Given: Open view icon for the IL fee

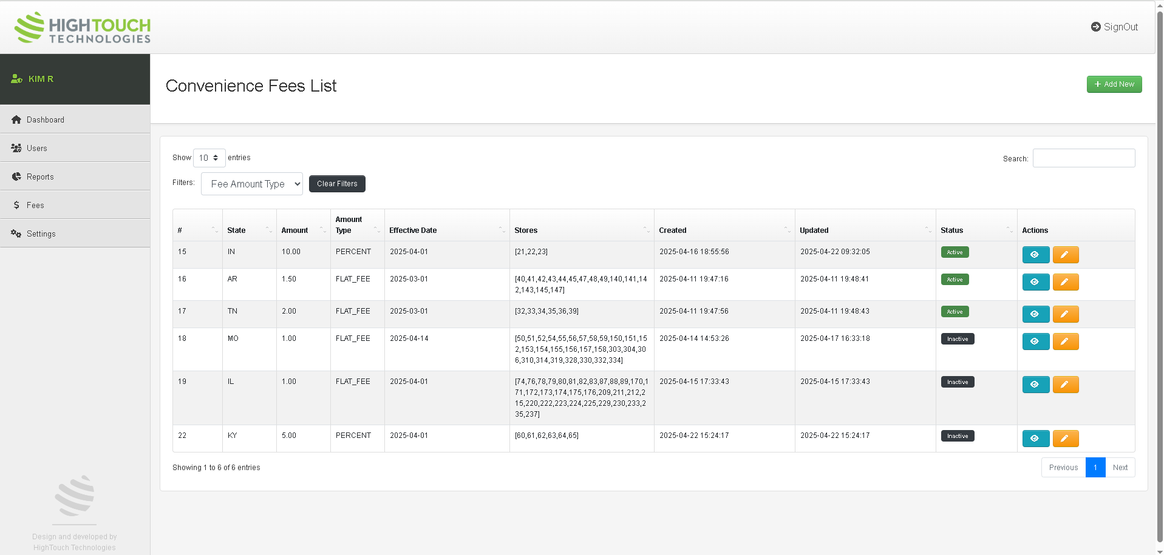Looking at the screenshot, I should 1035,385.
